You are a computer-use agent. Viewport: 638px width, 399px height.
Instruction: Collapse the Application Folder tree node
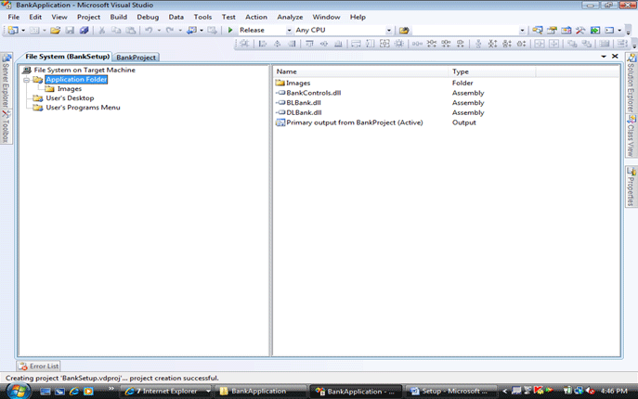[x=27, y=80]
